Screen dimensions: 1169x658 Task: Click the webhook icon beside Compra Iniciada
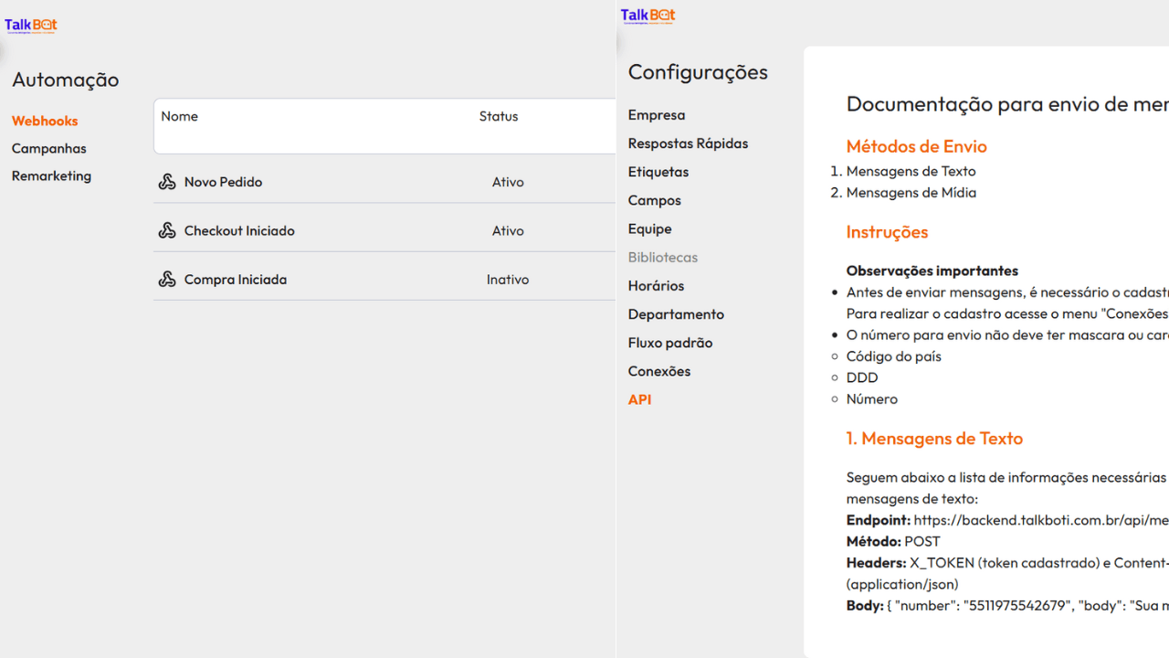(167, 280)
